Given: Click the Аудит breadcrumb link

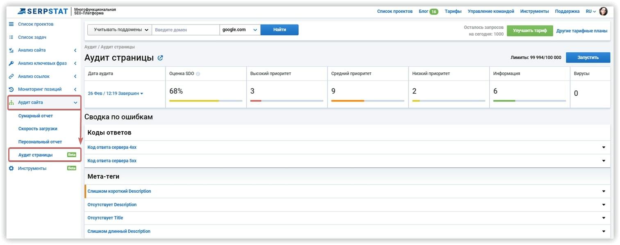Looking at the screenshot, I should [90, 47].
